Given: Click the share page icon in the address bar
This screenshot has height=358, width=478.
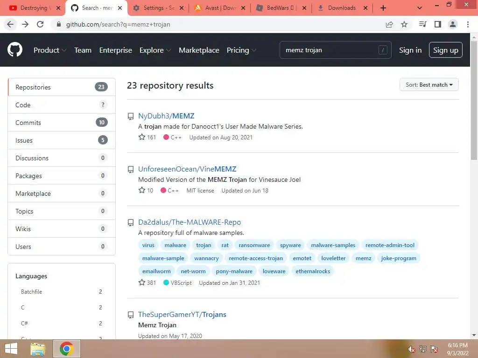Looking at the screenshot, I should pyautogui.click(x=389, y=24).
